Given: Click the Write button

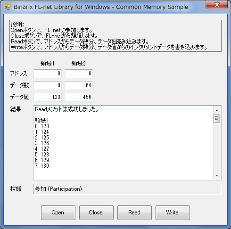Looking at the screenshot, I should (173, 213).
